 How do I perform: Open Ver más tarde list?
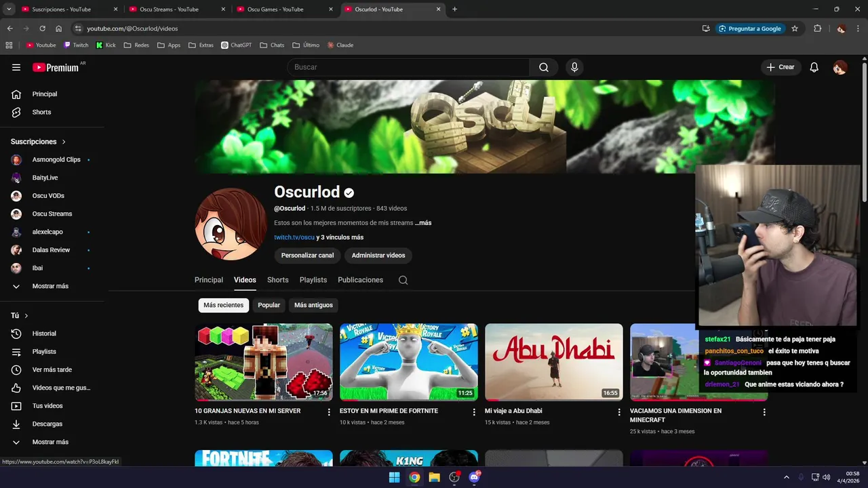pyautogui.click(x=52, y=369)
